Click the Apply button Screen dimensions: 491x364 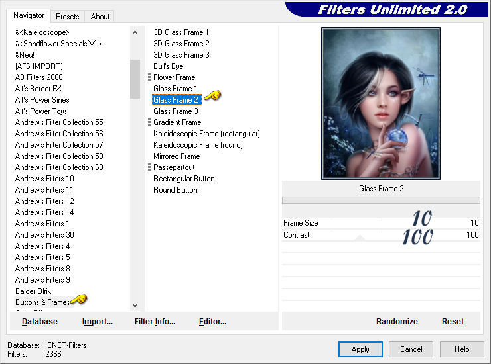click(x=360, y=349)
